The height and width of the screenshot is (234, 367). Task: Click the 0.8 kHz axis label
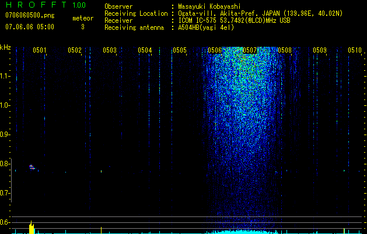(5, 164)
